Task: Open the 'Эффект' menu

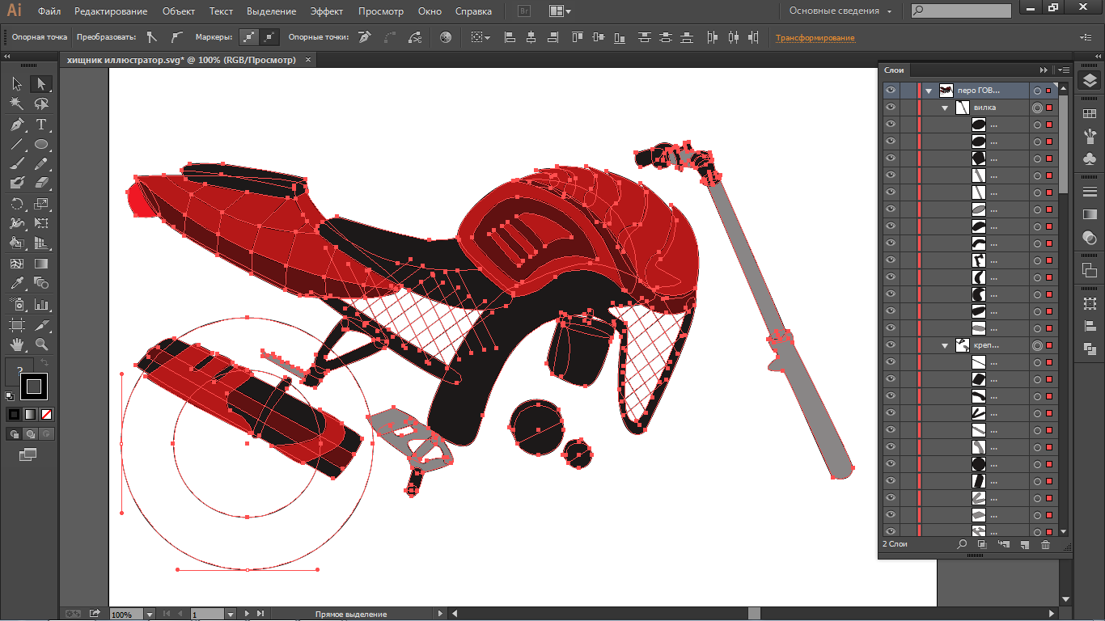Action: coord(327,11)
